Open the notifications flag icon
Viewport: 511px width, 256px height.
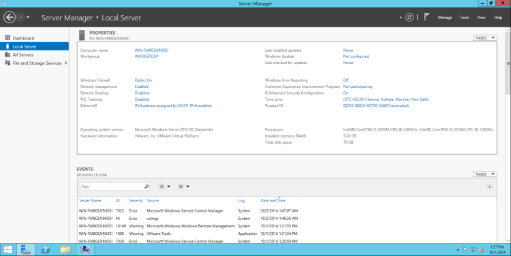[427, 16]
